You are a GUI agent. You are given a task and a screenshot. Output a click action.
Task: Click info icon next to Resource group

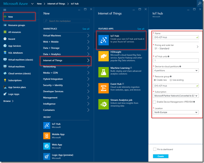pyautogui.click(x=171, y=76)
